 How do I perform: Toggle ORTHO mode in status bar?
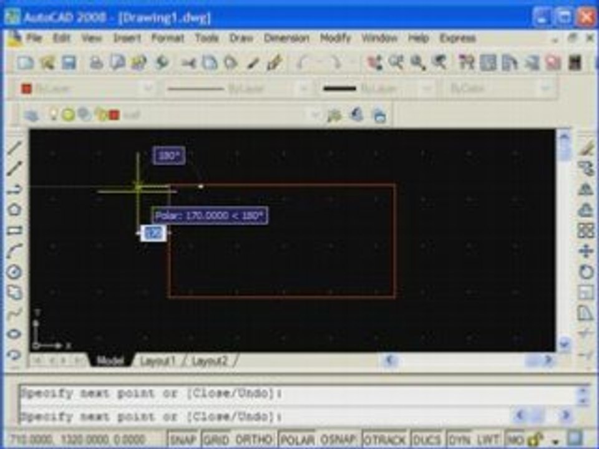[254, 439]
